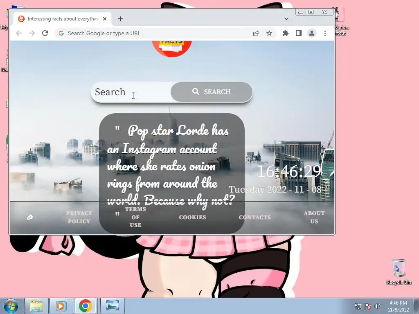Open File Explorer from taskbar

coord(36,306)
